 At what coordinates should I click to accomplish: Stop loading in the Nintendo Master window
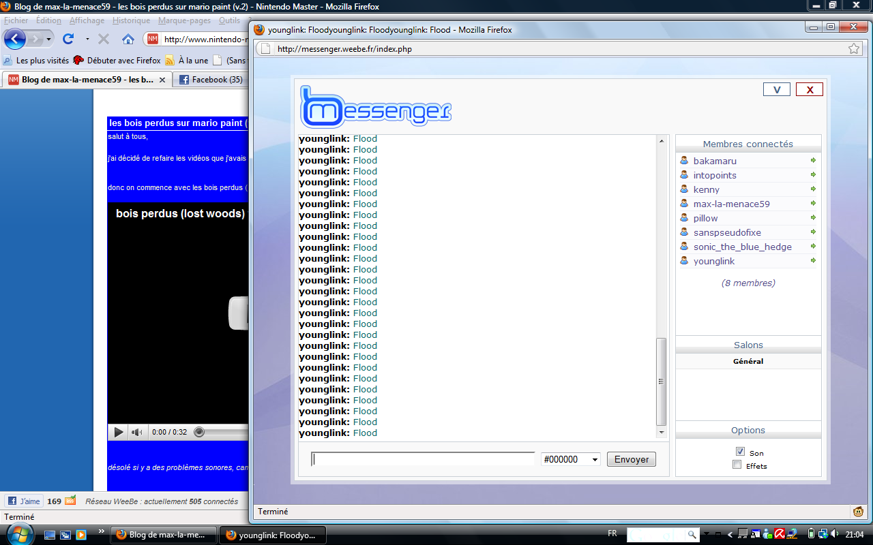click(x=104, y=39)
